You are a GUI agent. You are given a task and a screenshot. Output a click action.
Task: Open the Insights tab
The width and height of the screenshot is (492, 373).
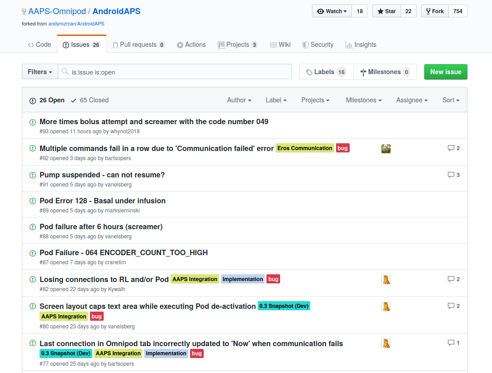click(361, 45)
